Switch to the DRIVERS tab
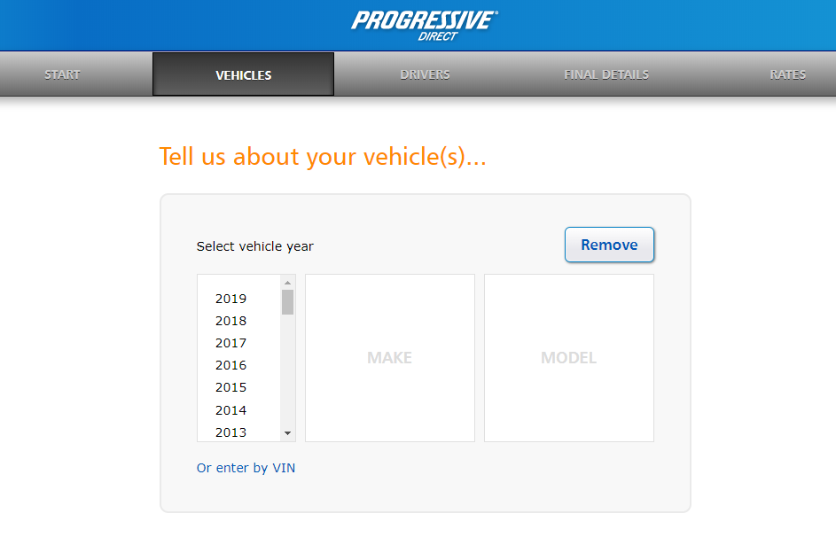This screenshot has height=537, width=836. (x=424, y=74)
